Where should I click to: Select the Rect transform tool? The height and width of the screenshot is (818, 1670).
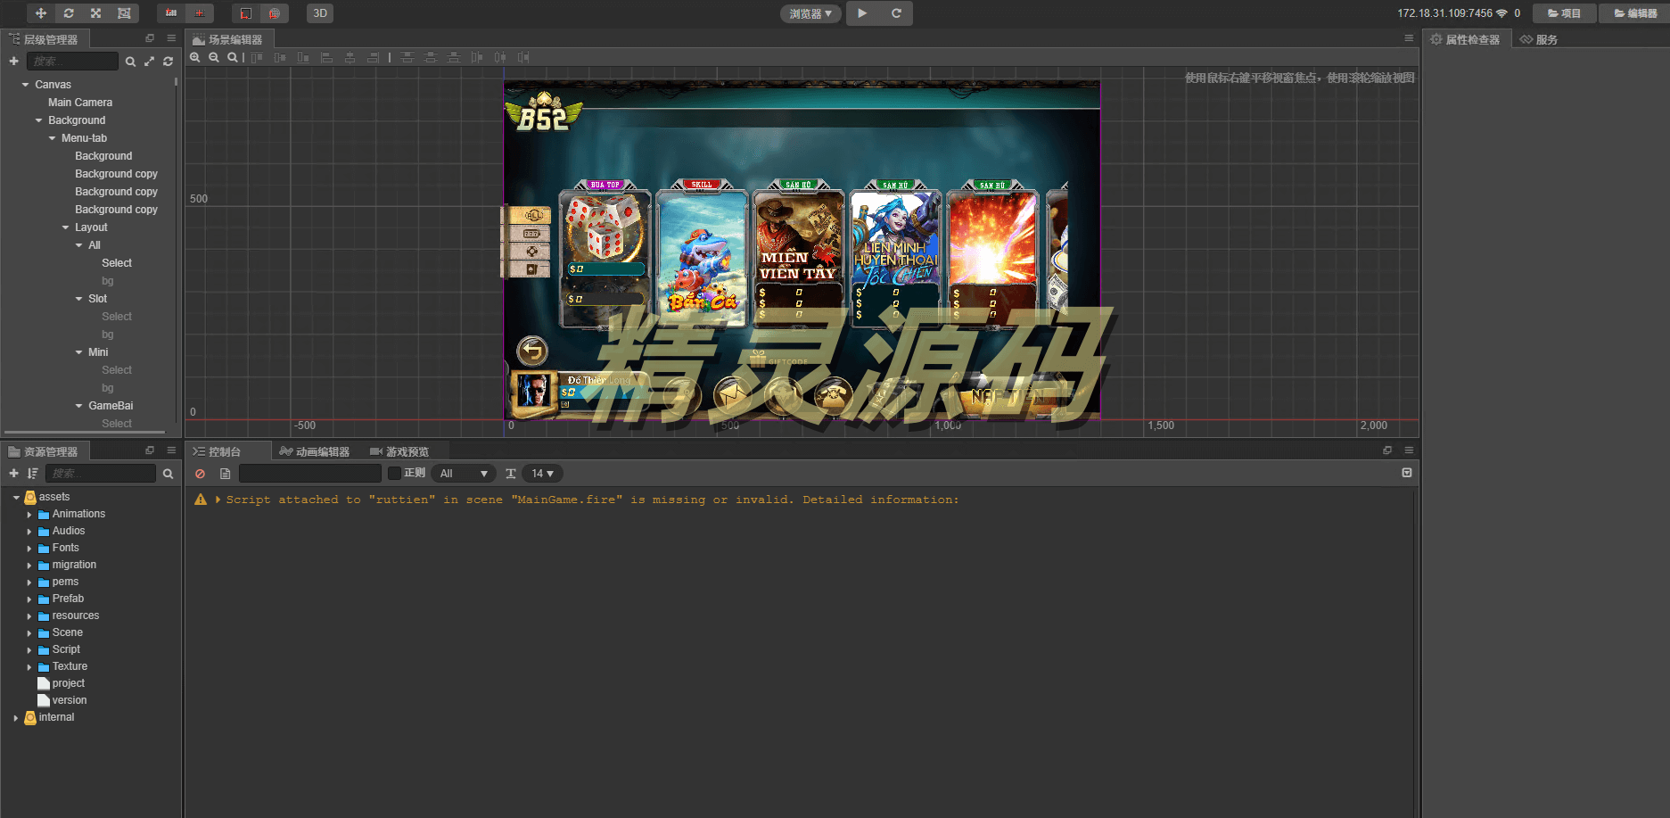[124, 13]
